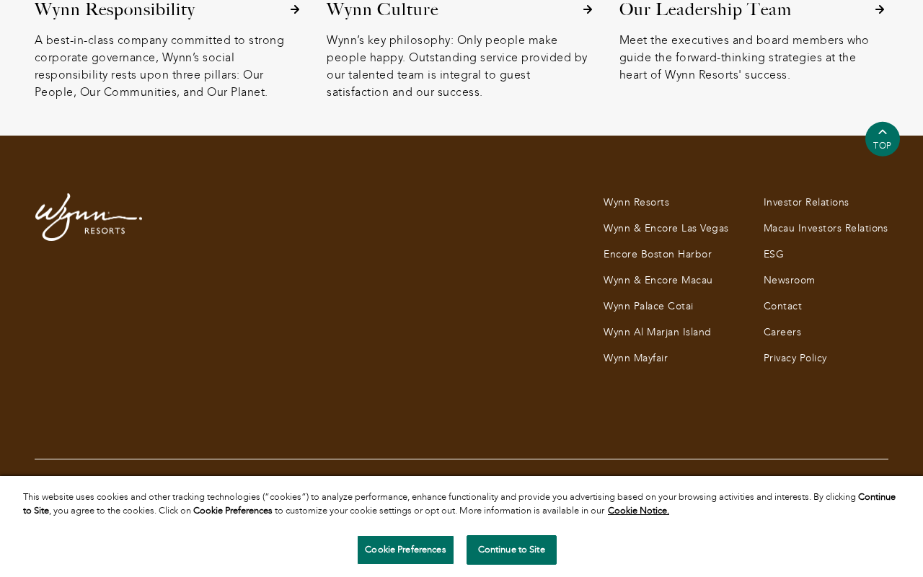Click the arrow next to Wynn Responsibility
This screenshot has width=923, height=577.
pyautogui.click(x=295, y=9)
